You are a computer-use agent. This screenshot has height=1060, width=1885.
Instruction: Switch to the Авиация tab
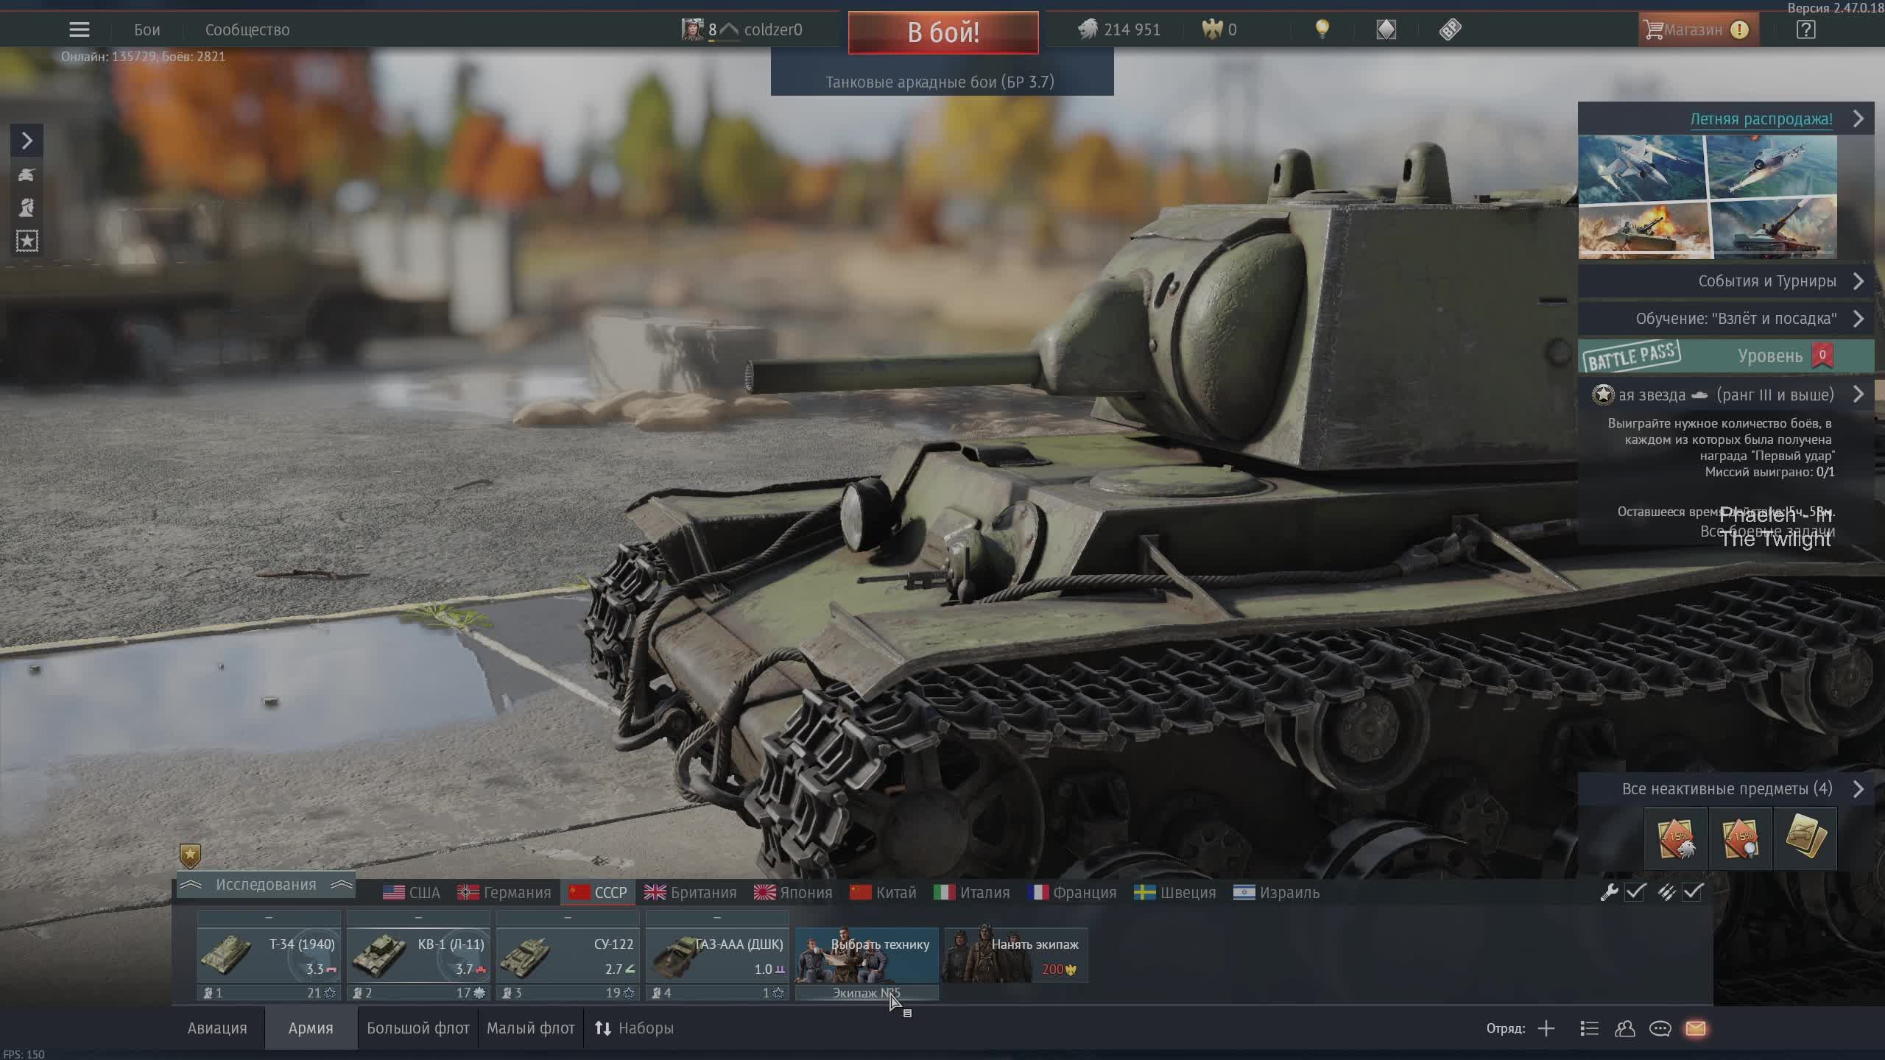click(217, 1028)
